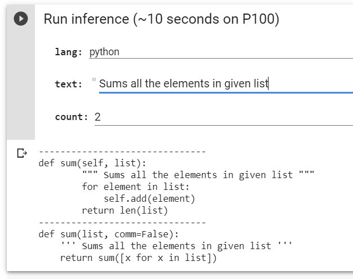
Task: Select the count field showing 2
Action: click(224, 117)
